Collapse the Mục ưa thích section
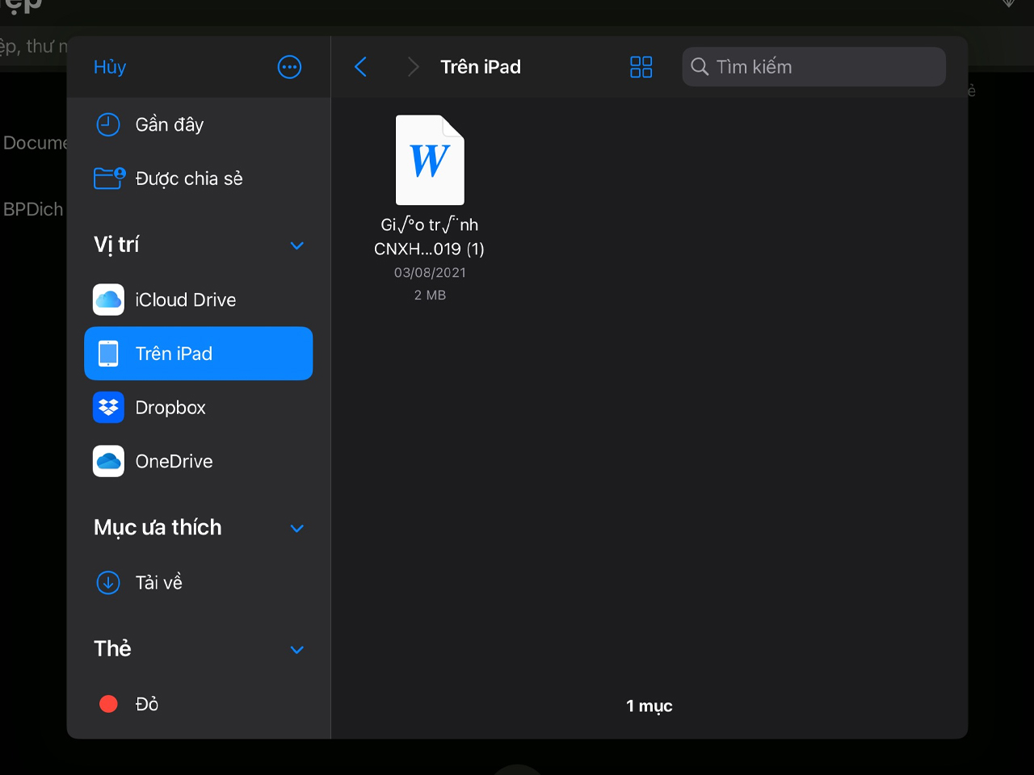 tap(296, 529)
